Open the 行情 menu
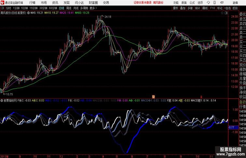The width and height of the screenshot is (246, 158). (32, 3)
